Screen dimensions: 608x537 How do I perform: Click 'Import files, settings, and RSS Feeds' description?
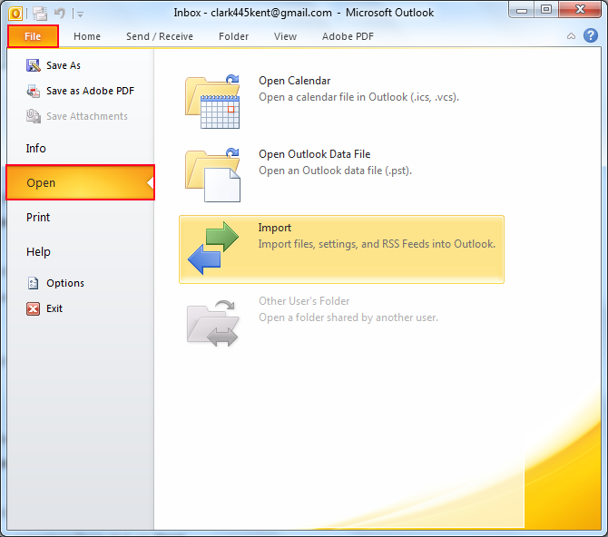(377, 244)
